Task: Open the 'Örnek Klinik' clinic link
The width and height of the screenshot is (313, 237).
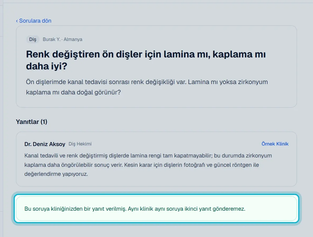Action: point(275,144)
